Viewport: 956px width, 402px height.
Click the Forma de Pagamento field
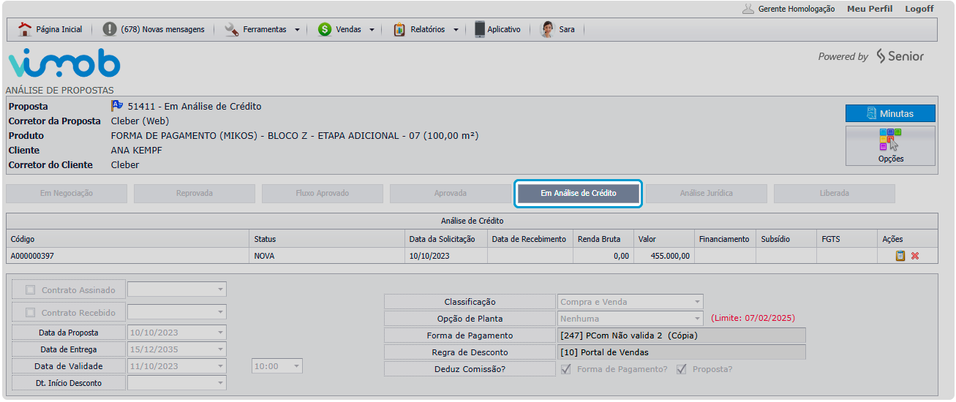682,335
